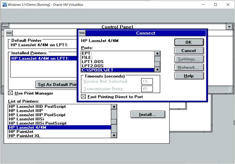The height and width of the screenshot is (164, 235).
Task: Click the Install... button
Action: (x=148, y=115)
